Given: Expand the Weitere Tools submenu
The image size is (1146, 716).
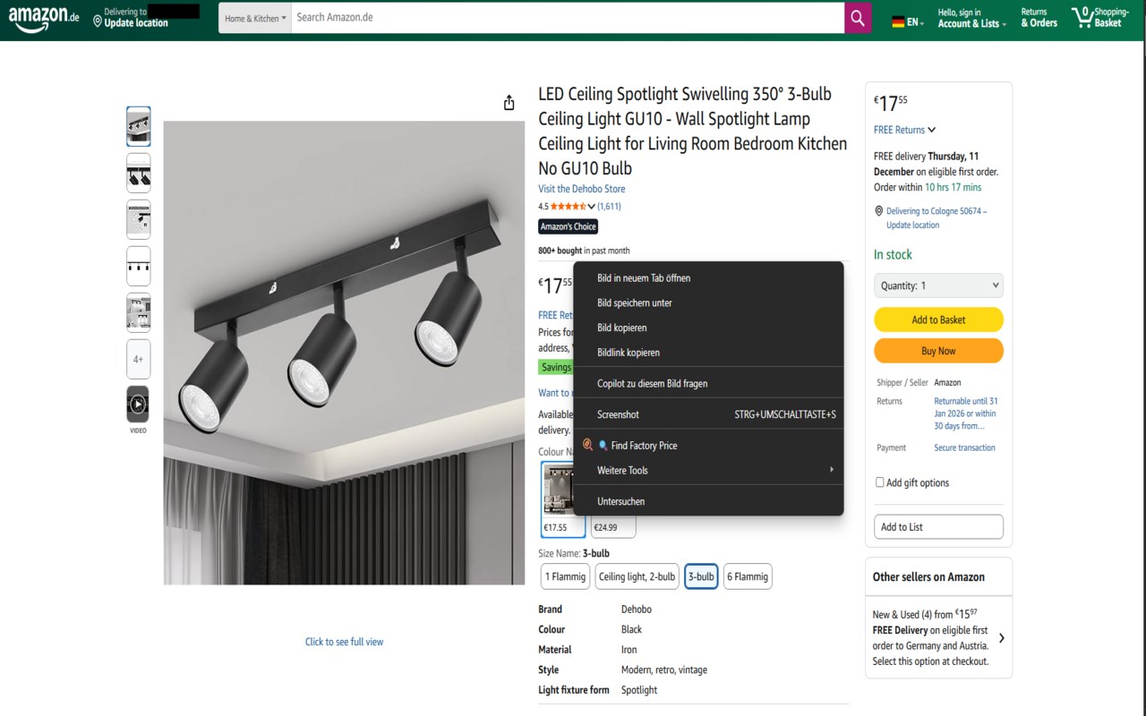Looking at the screenshot, I should 708,470.
